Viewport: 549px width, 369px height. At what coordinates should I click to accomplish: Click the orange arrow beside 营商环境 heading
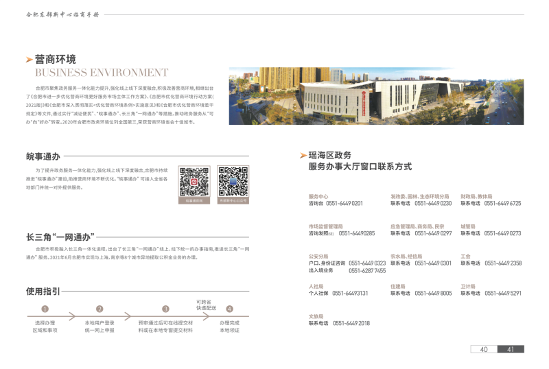click(x=29, y=60)
